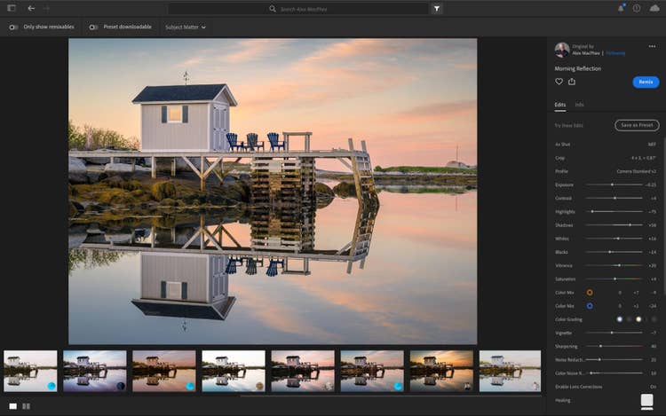Click Alex MacPhee's profile avatar
Image resolution: width=666 pixels, height=416 pixels.
pos(561,50)
